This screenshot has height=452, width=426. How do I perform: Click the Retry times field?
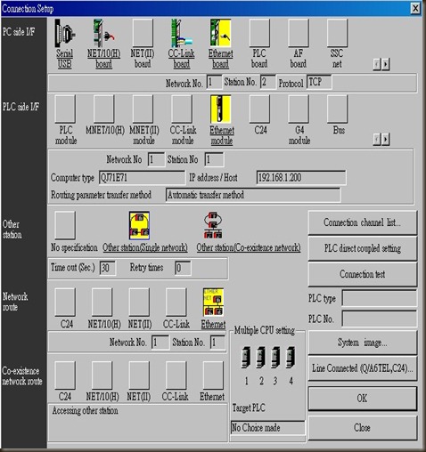183,268
